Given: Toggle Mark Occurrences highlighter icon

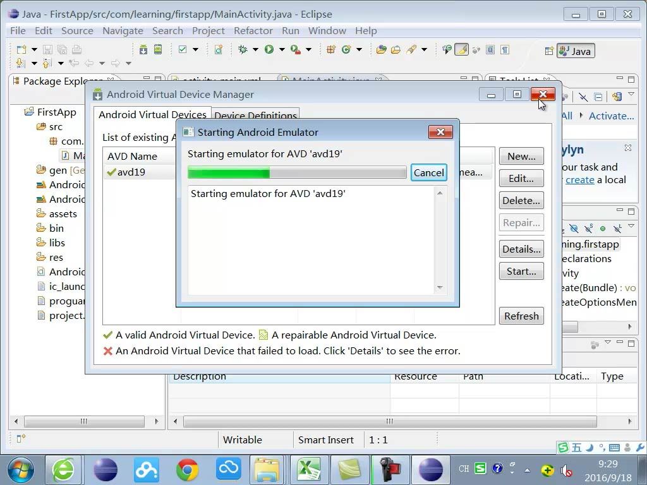Looking at the screenshot, I should coord(461,49).
